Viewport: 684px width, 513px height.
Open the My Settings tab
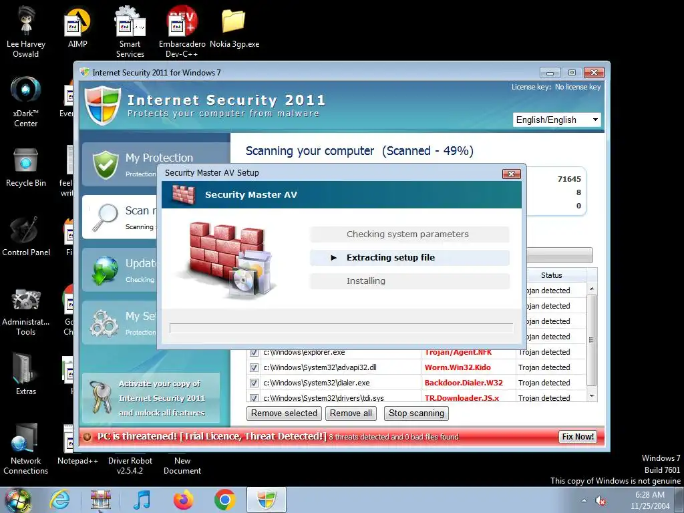[x=120, y=323]
